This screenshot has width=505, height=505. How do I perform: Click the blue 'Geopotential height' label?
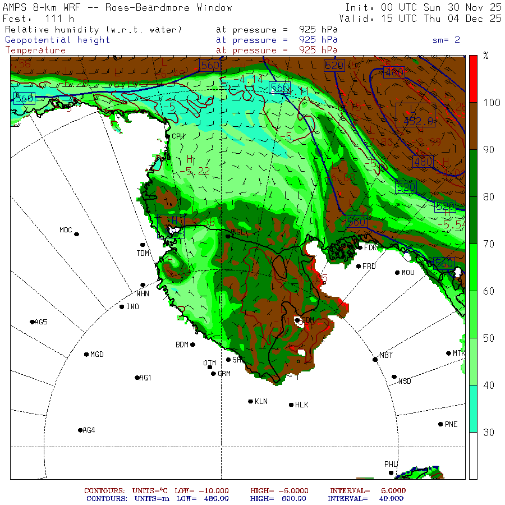point(57,40)
